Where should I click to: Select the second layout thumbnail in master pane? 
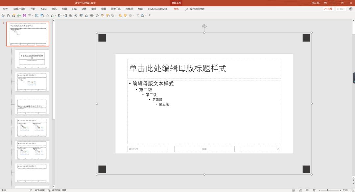coord(32,59)
